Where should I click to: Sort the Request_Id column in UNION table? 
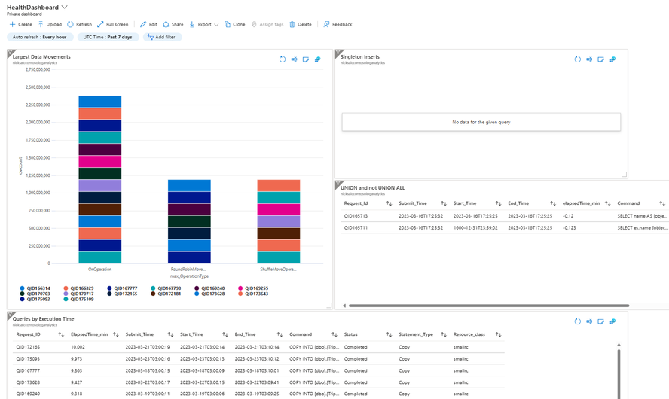389,203
